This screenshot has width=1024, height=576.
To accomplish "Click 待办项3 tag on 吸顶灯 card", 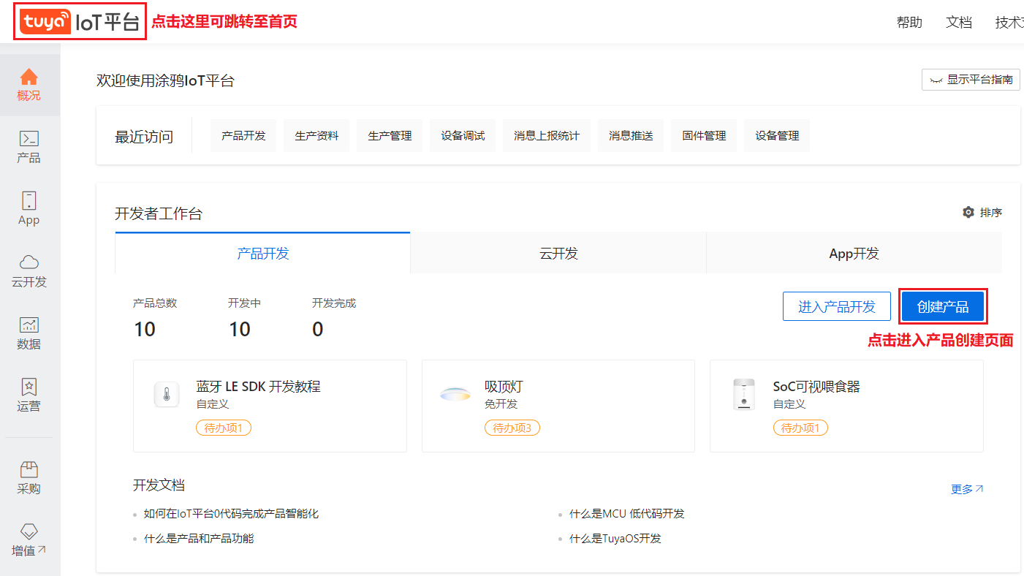I will tap(512, 428).
